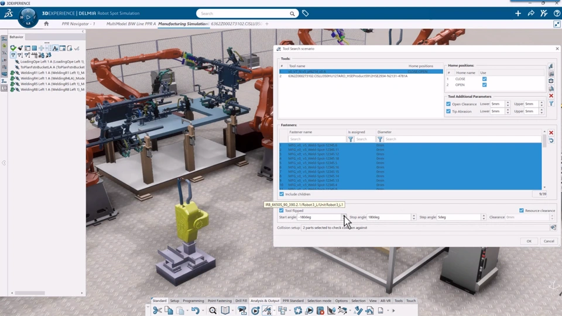Click the Stop angle stepper arrows

pos(414,217)
